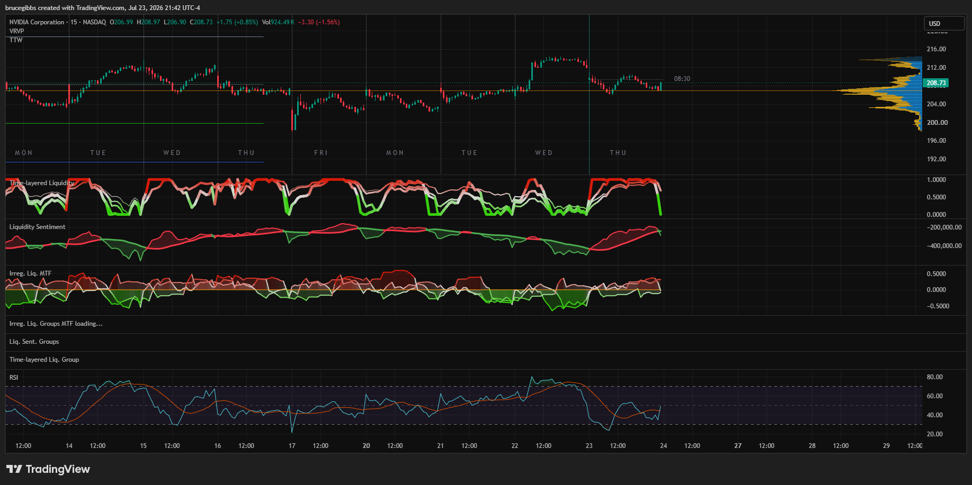Click date 24 on the time axis
Viewport: 972px width, 485px height.
click(663, 446)
